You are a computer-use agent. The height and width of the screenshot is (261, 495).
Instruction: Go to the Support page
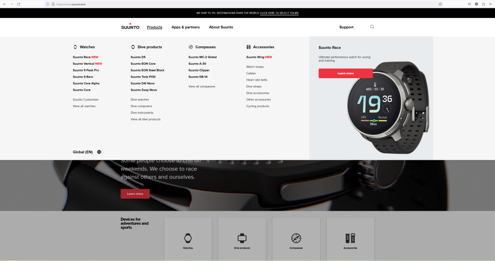tap(346, 27)
